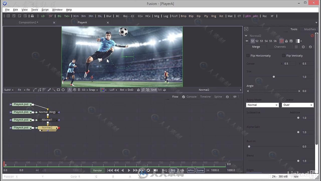Open the Spline tab
Screen dimensions: 321x181
[x=218, y=97]
